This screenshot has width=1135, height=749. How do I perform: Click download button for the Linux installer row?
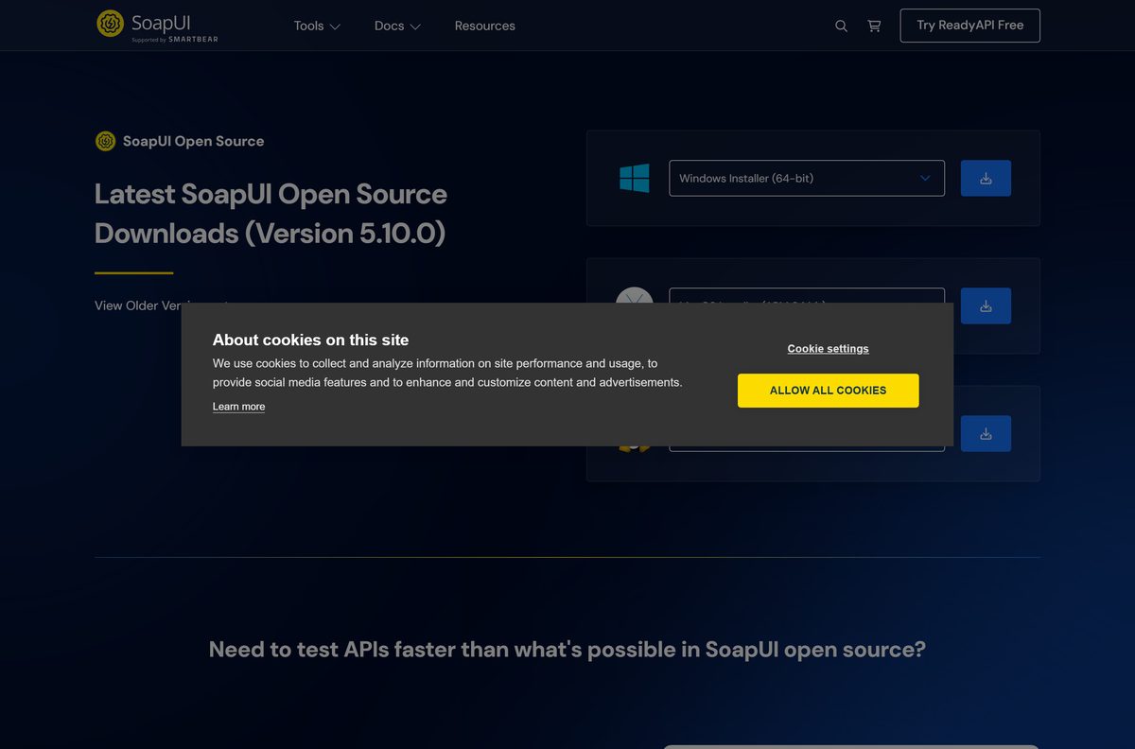tap(986, 433)
